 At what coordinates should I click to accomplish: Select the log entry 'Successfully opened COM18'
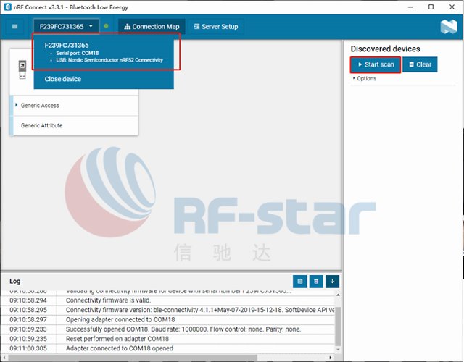click(x=183, y=329)
